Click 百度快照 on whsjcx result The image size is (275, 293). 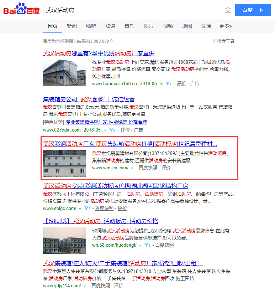pyautogui.click(x=148, y=168)
